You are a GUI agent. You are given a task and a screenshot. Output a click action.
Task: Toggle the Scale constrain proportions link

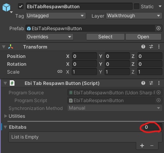click(60, 72)
